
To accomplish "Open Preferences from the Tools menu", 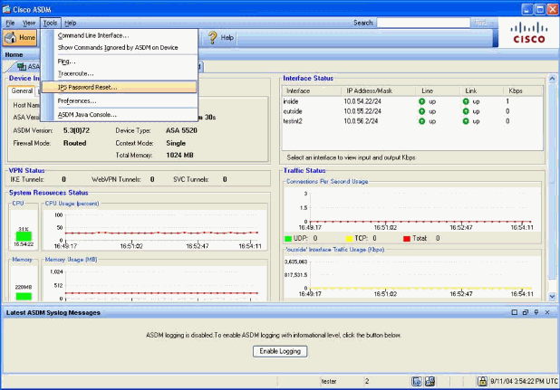I will click(x=77, y=101).
